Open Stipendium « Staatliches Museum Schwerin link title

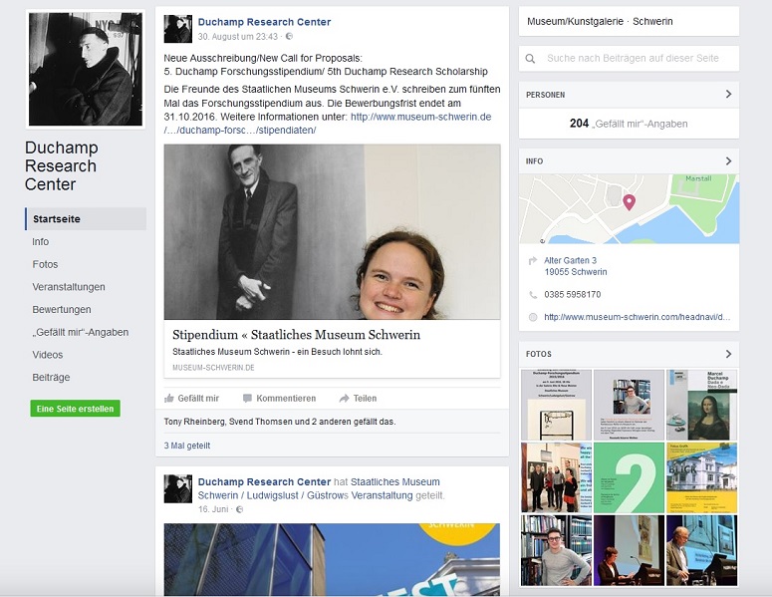point(297,335)
